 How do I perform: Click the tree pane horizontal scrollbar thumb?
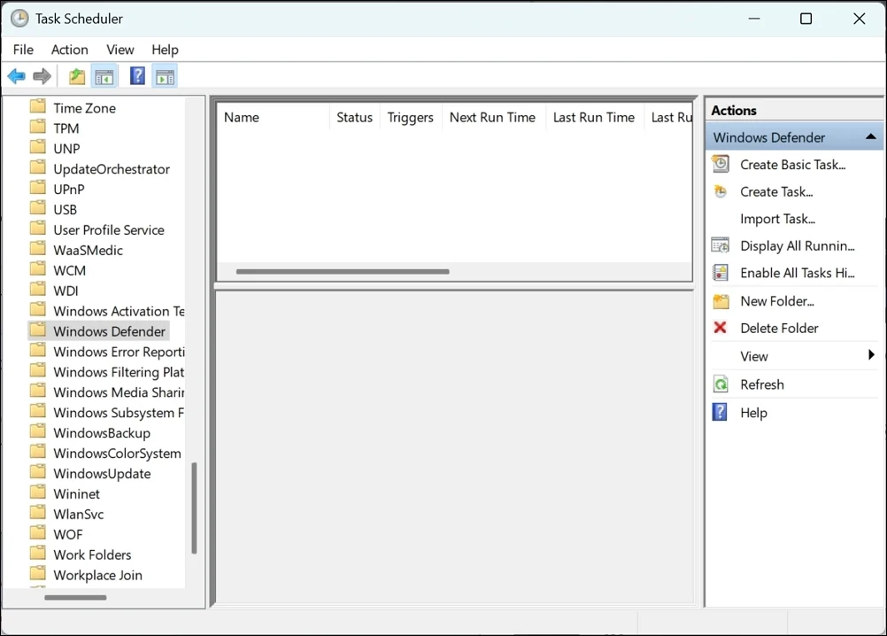click(x=75, y=598)
